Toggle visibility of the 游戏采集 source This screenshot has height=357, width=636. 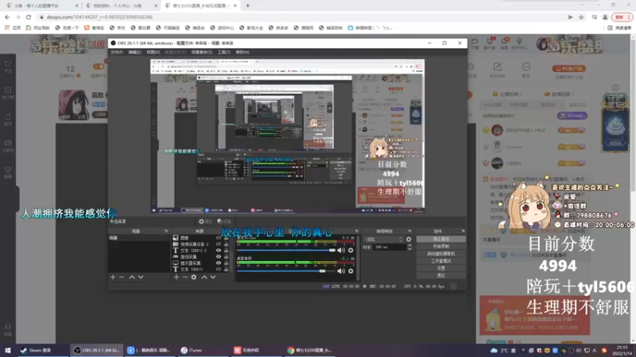[x=219, y=256]
